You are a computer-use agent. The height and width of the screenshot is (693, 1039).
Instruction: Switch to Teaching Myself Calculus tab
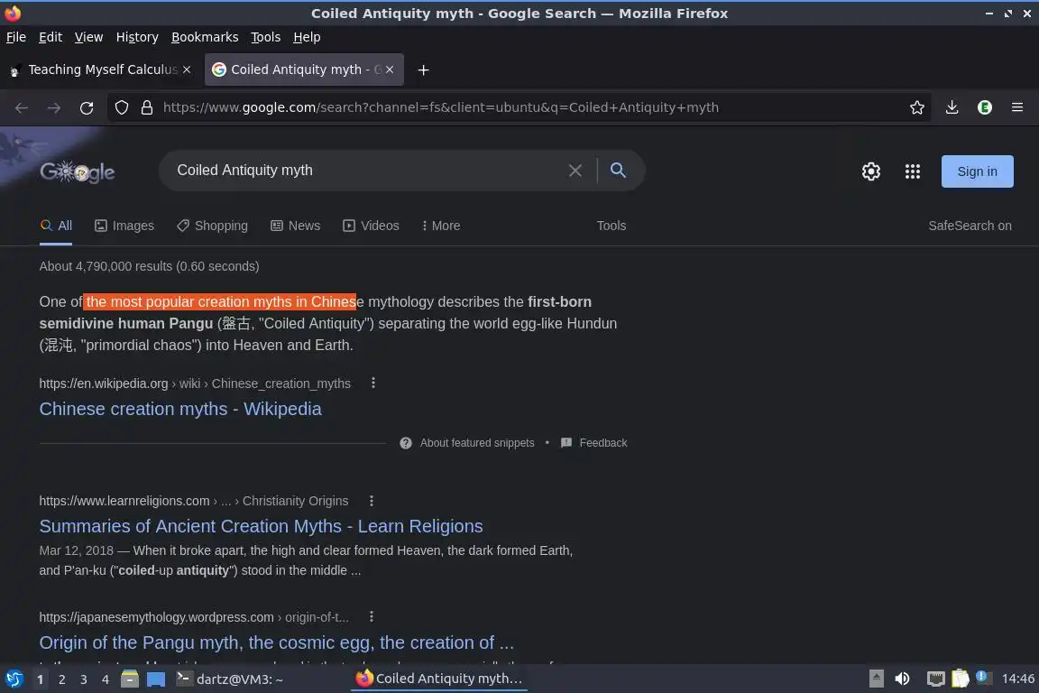click(99, 69)
